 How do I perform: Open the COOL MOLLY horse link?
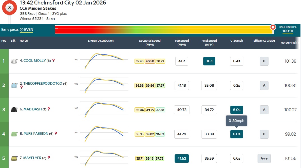[x=34, y=61]
